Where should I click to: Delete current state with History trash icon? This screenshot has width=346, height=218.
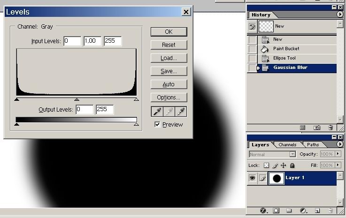pos(331,128)
